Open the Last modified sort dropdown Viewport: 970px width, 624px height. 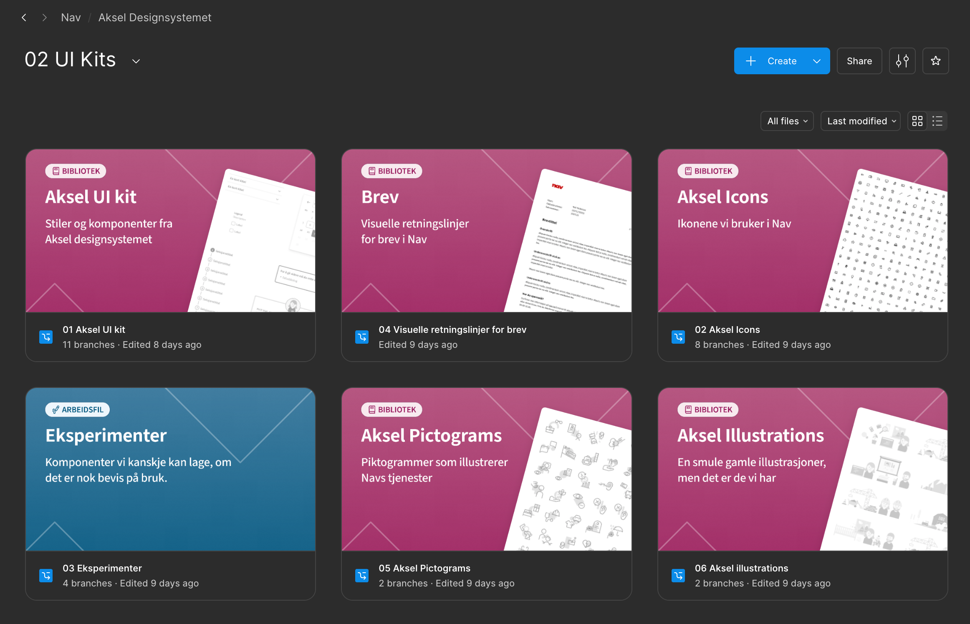[x=860, y=121]
